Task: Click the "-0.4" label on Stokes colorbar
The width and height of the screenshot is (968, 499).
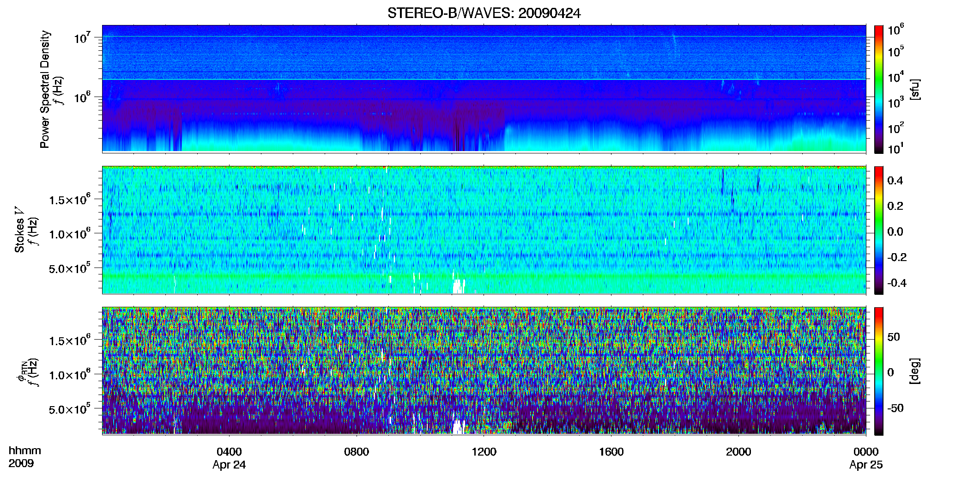Action: pyautogui.click(x=897, y=283)
